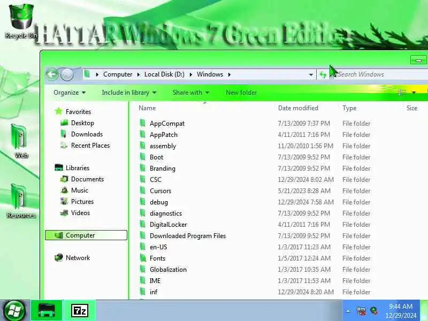The width and height of the screenshot is (428, 321).
Task: Click the green tray icon beside the clock
Action: pos(374,311)
